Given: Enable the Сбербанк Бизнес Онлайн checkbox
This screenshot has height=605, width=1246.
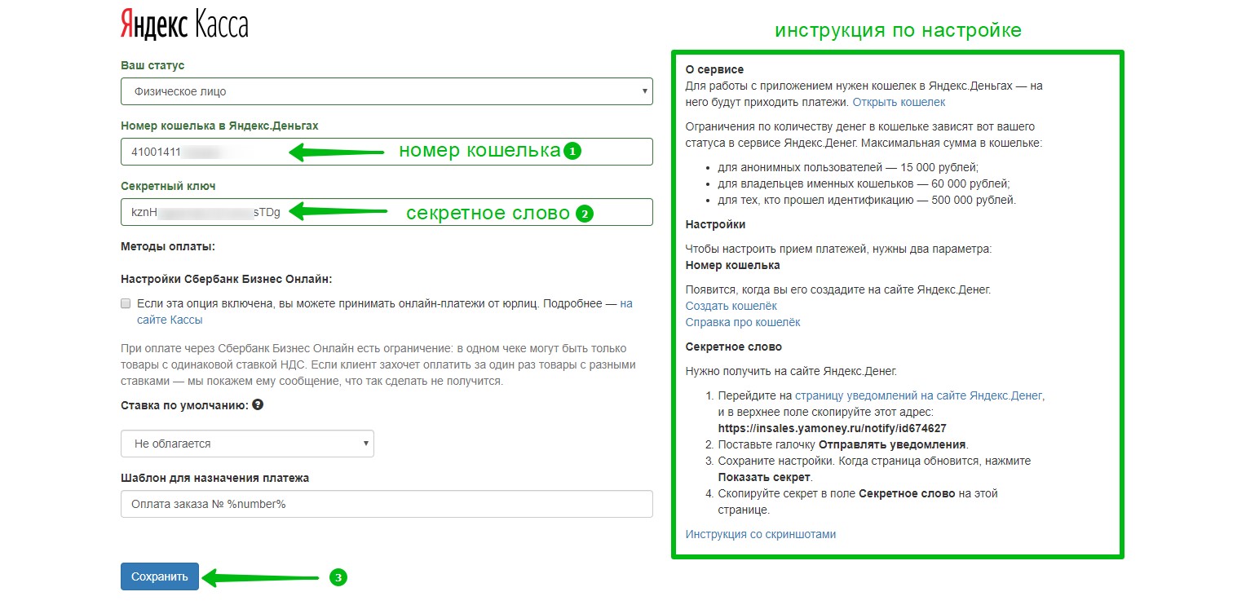Looking at the screenshot, I should click(x=126, y=303).
